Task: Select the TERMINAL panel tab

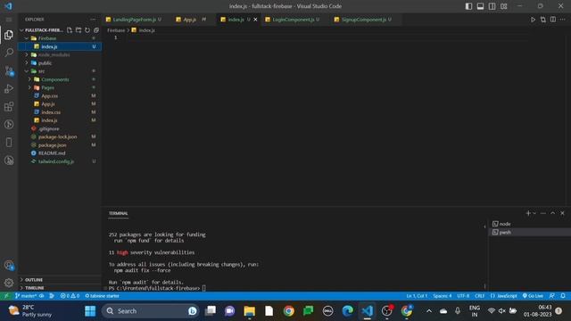Action: point(119,213)
